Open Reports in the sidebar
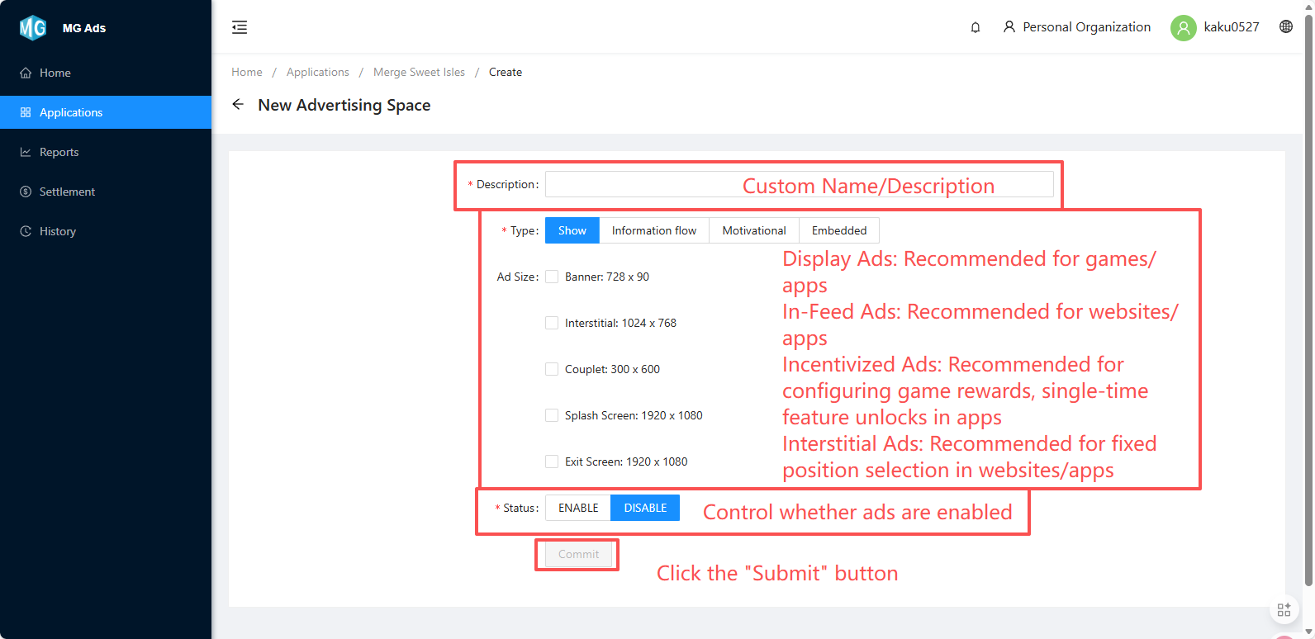Image resolution: width=1315 pixels, height=639 pixels. click(x=59, y=152)
